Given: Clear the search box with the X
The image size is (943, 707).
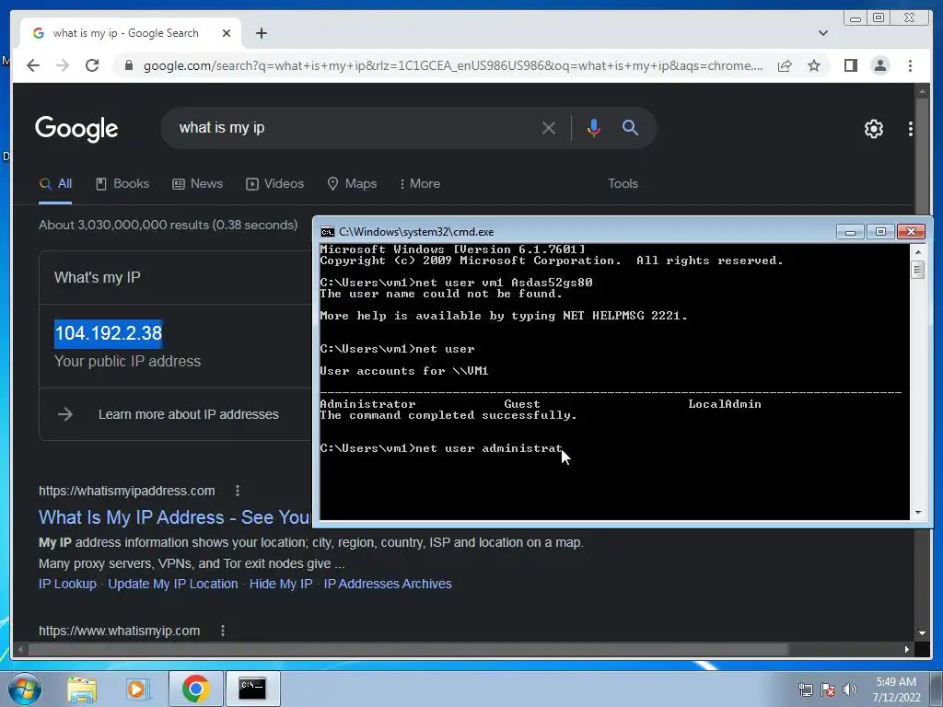Looking at the screenshot, I should point(548,128).
